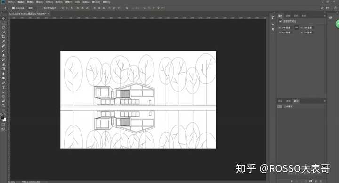Switch to the Channels tab
This screenshot has height=183, width=339.
[x=288, y=101]
